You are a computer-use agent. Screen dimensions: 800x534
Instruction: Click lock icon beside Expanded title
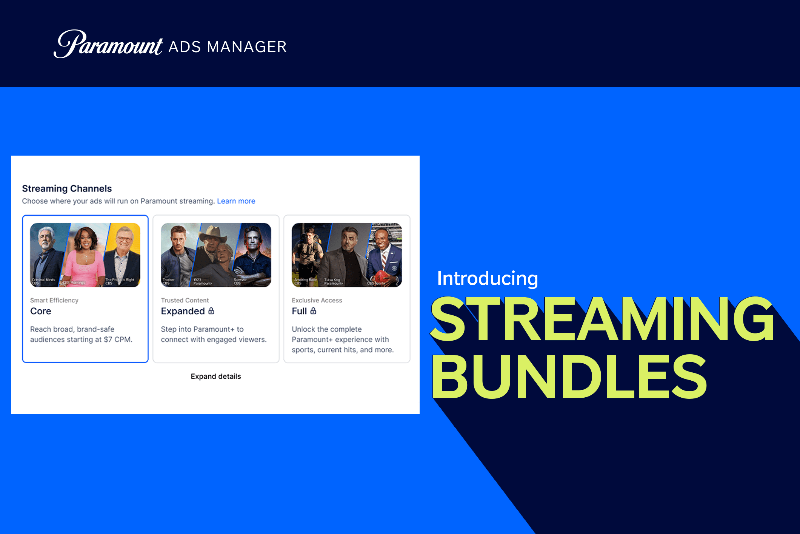click(211, 311)
